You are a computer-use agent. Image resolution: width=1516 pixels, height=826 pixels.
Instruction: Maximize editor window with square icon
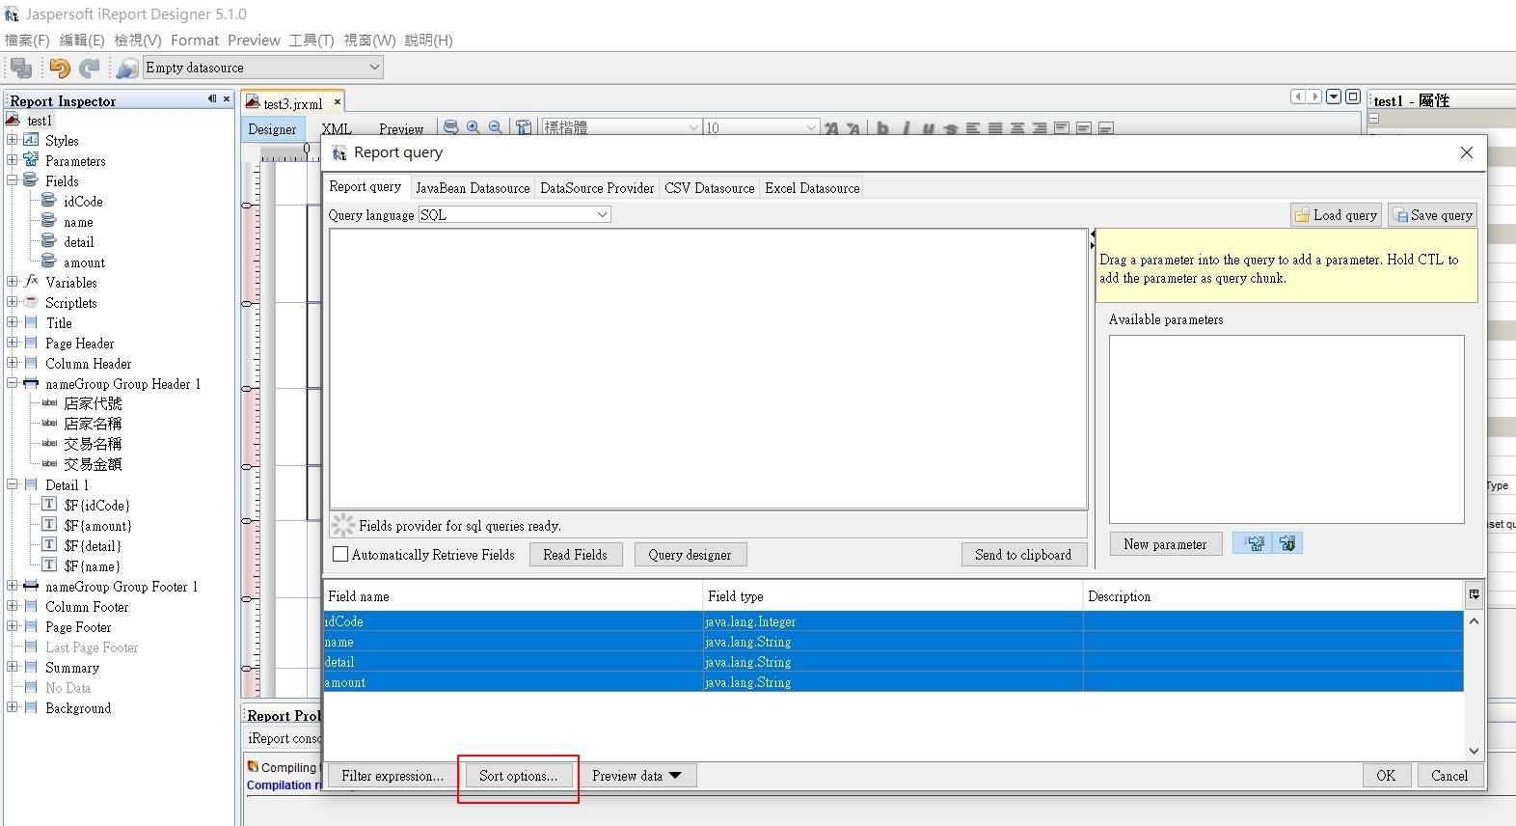1353,96
